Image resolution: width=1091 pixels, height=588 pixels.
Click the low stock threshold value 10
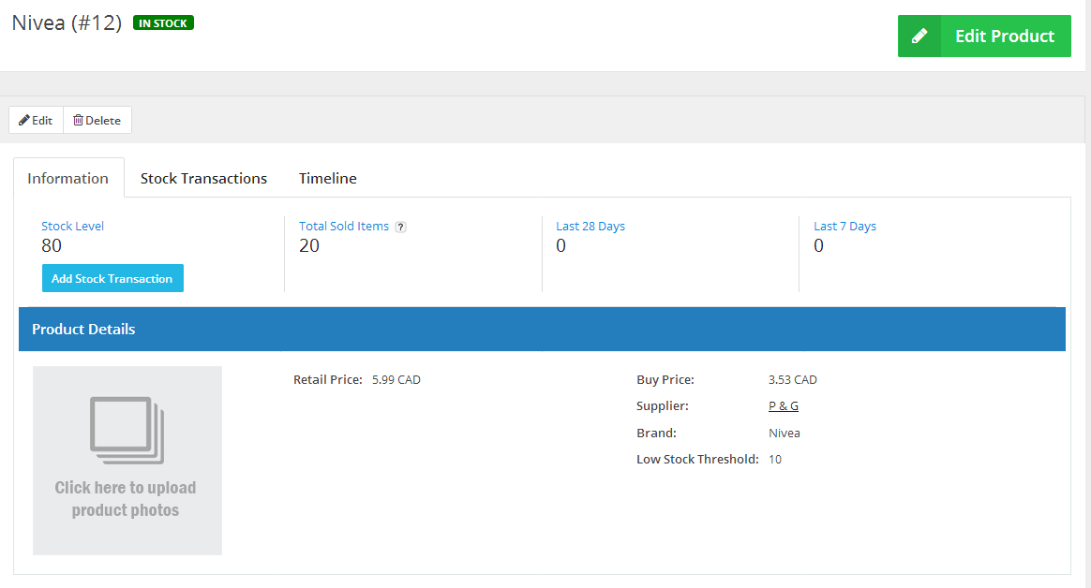pos(775,460)
